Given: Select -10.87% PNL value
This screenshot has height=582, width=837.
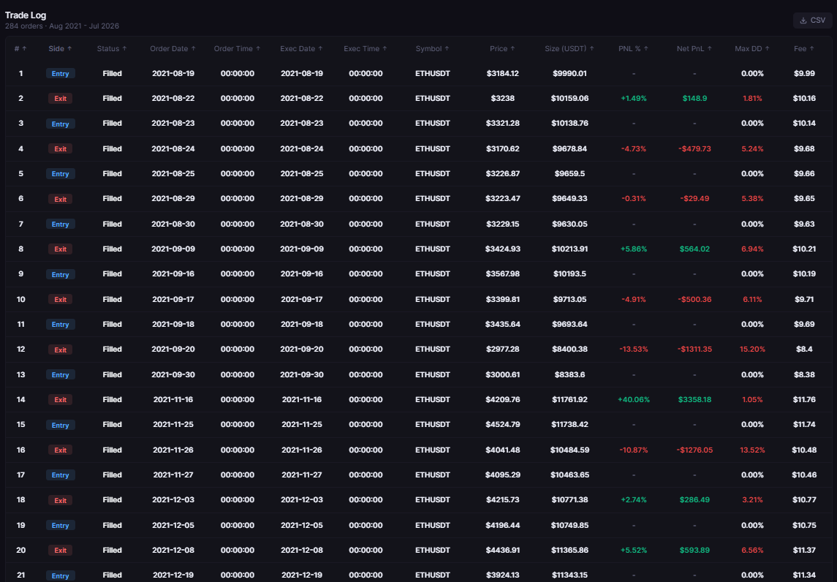Looking at the screenshot, I should pos(634,450).
